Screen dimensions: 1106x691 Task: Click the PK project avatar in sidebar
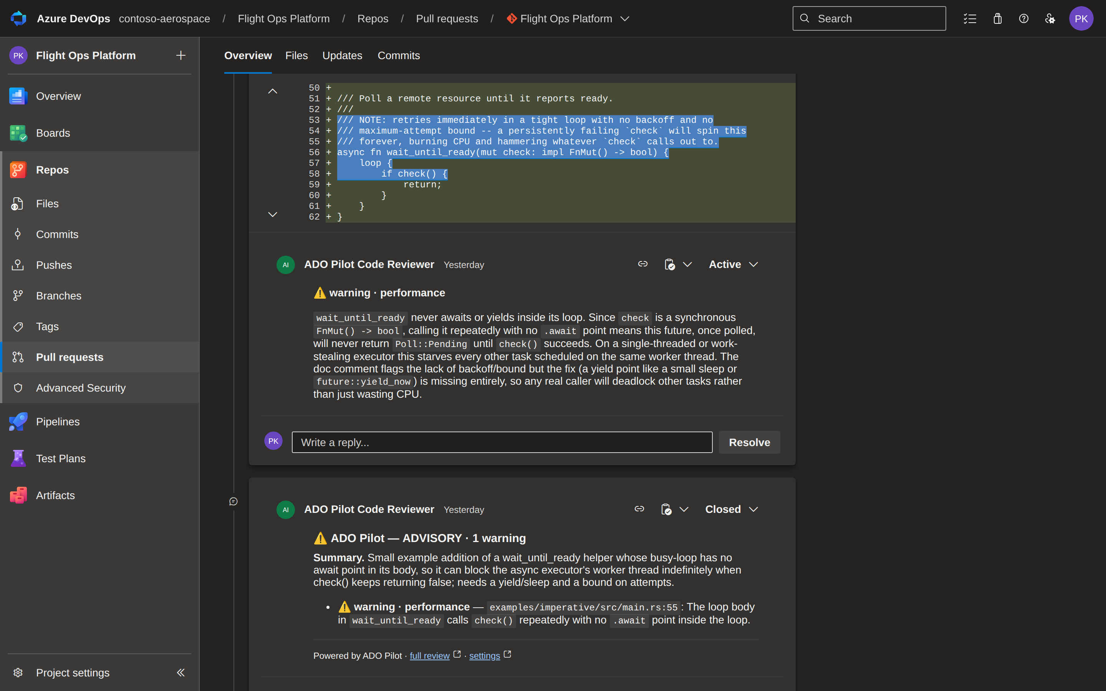tap(18, 55)
